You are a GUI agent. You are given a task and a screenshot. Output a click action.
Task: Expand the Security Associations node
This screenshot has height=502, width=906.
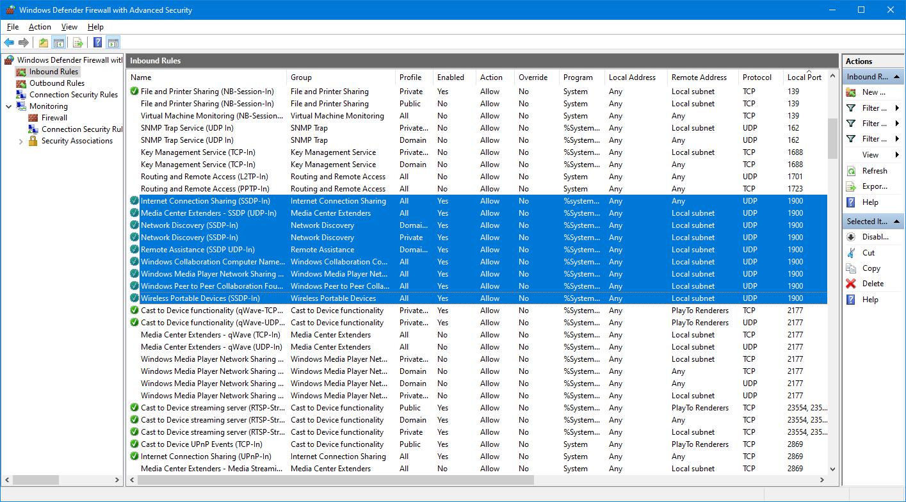[21, 141]
